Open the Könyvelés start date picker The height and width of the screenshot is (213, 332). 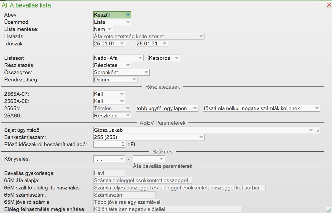click(x=109, y=159)
